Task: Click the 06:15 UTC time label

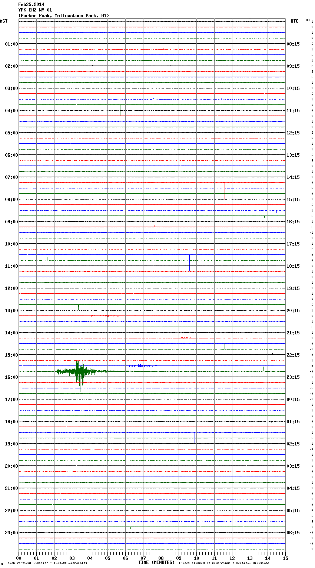Action: 293,533
